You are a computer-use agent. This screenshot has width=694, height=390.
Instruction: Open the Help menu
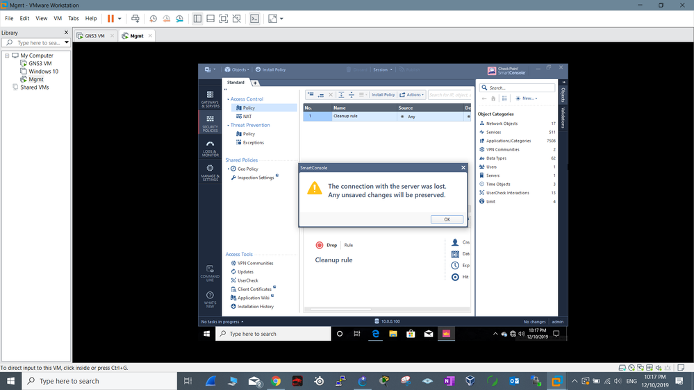click(x=91, y=19)
